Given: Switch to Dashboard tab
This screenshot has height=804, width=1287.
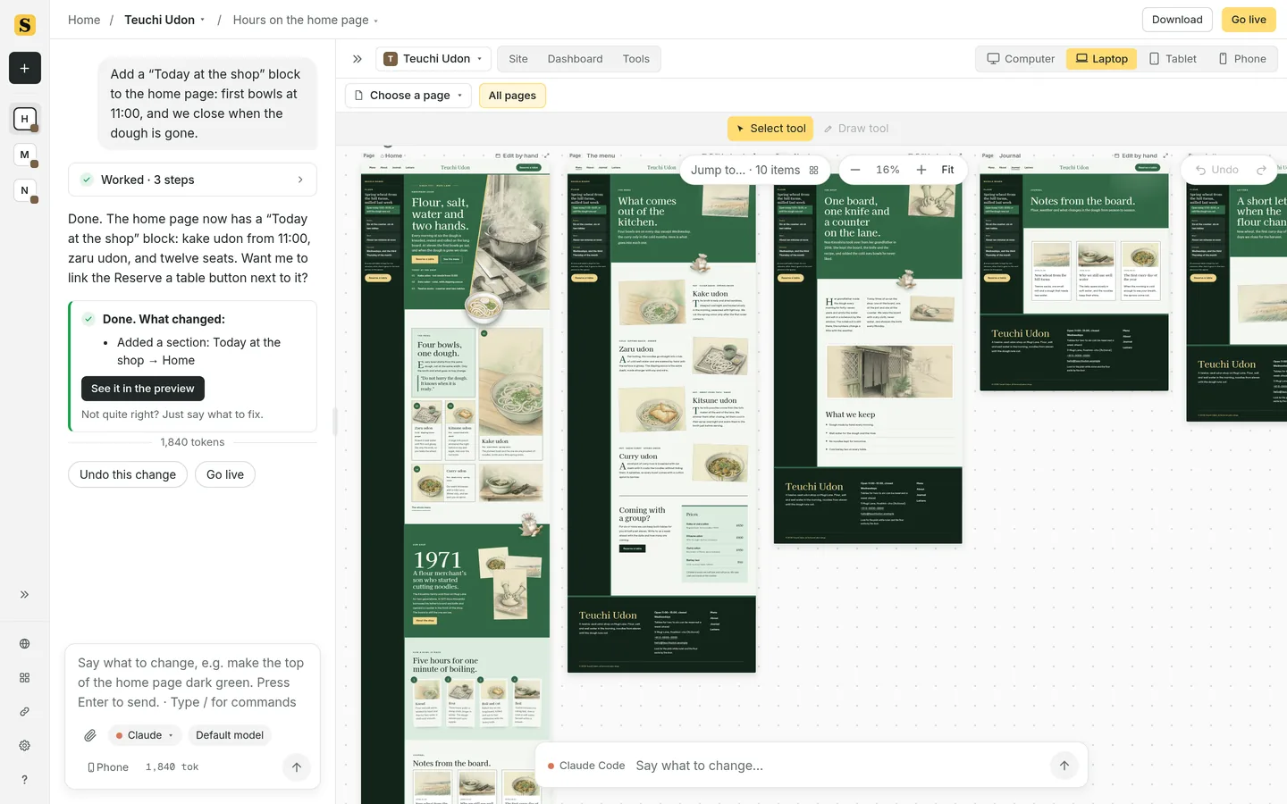Looking at the screenshot, I should point(575,59).
